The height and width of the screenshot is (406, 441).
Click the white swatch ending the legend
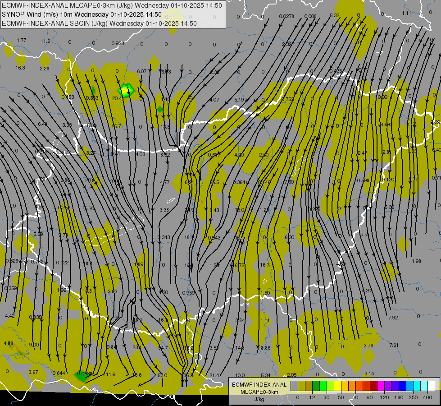pos(431,386)
